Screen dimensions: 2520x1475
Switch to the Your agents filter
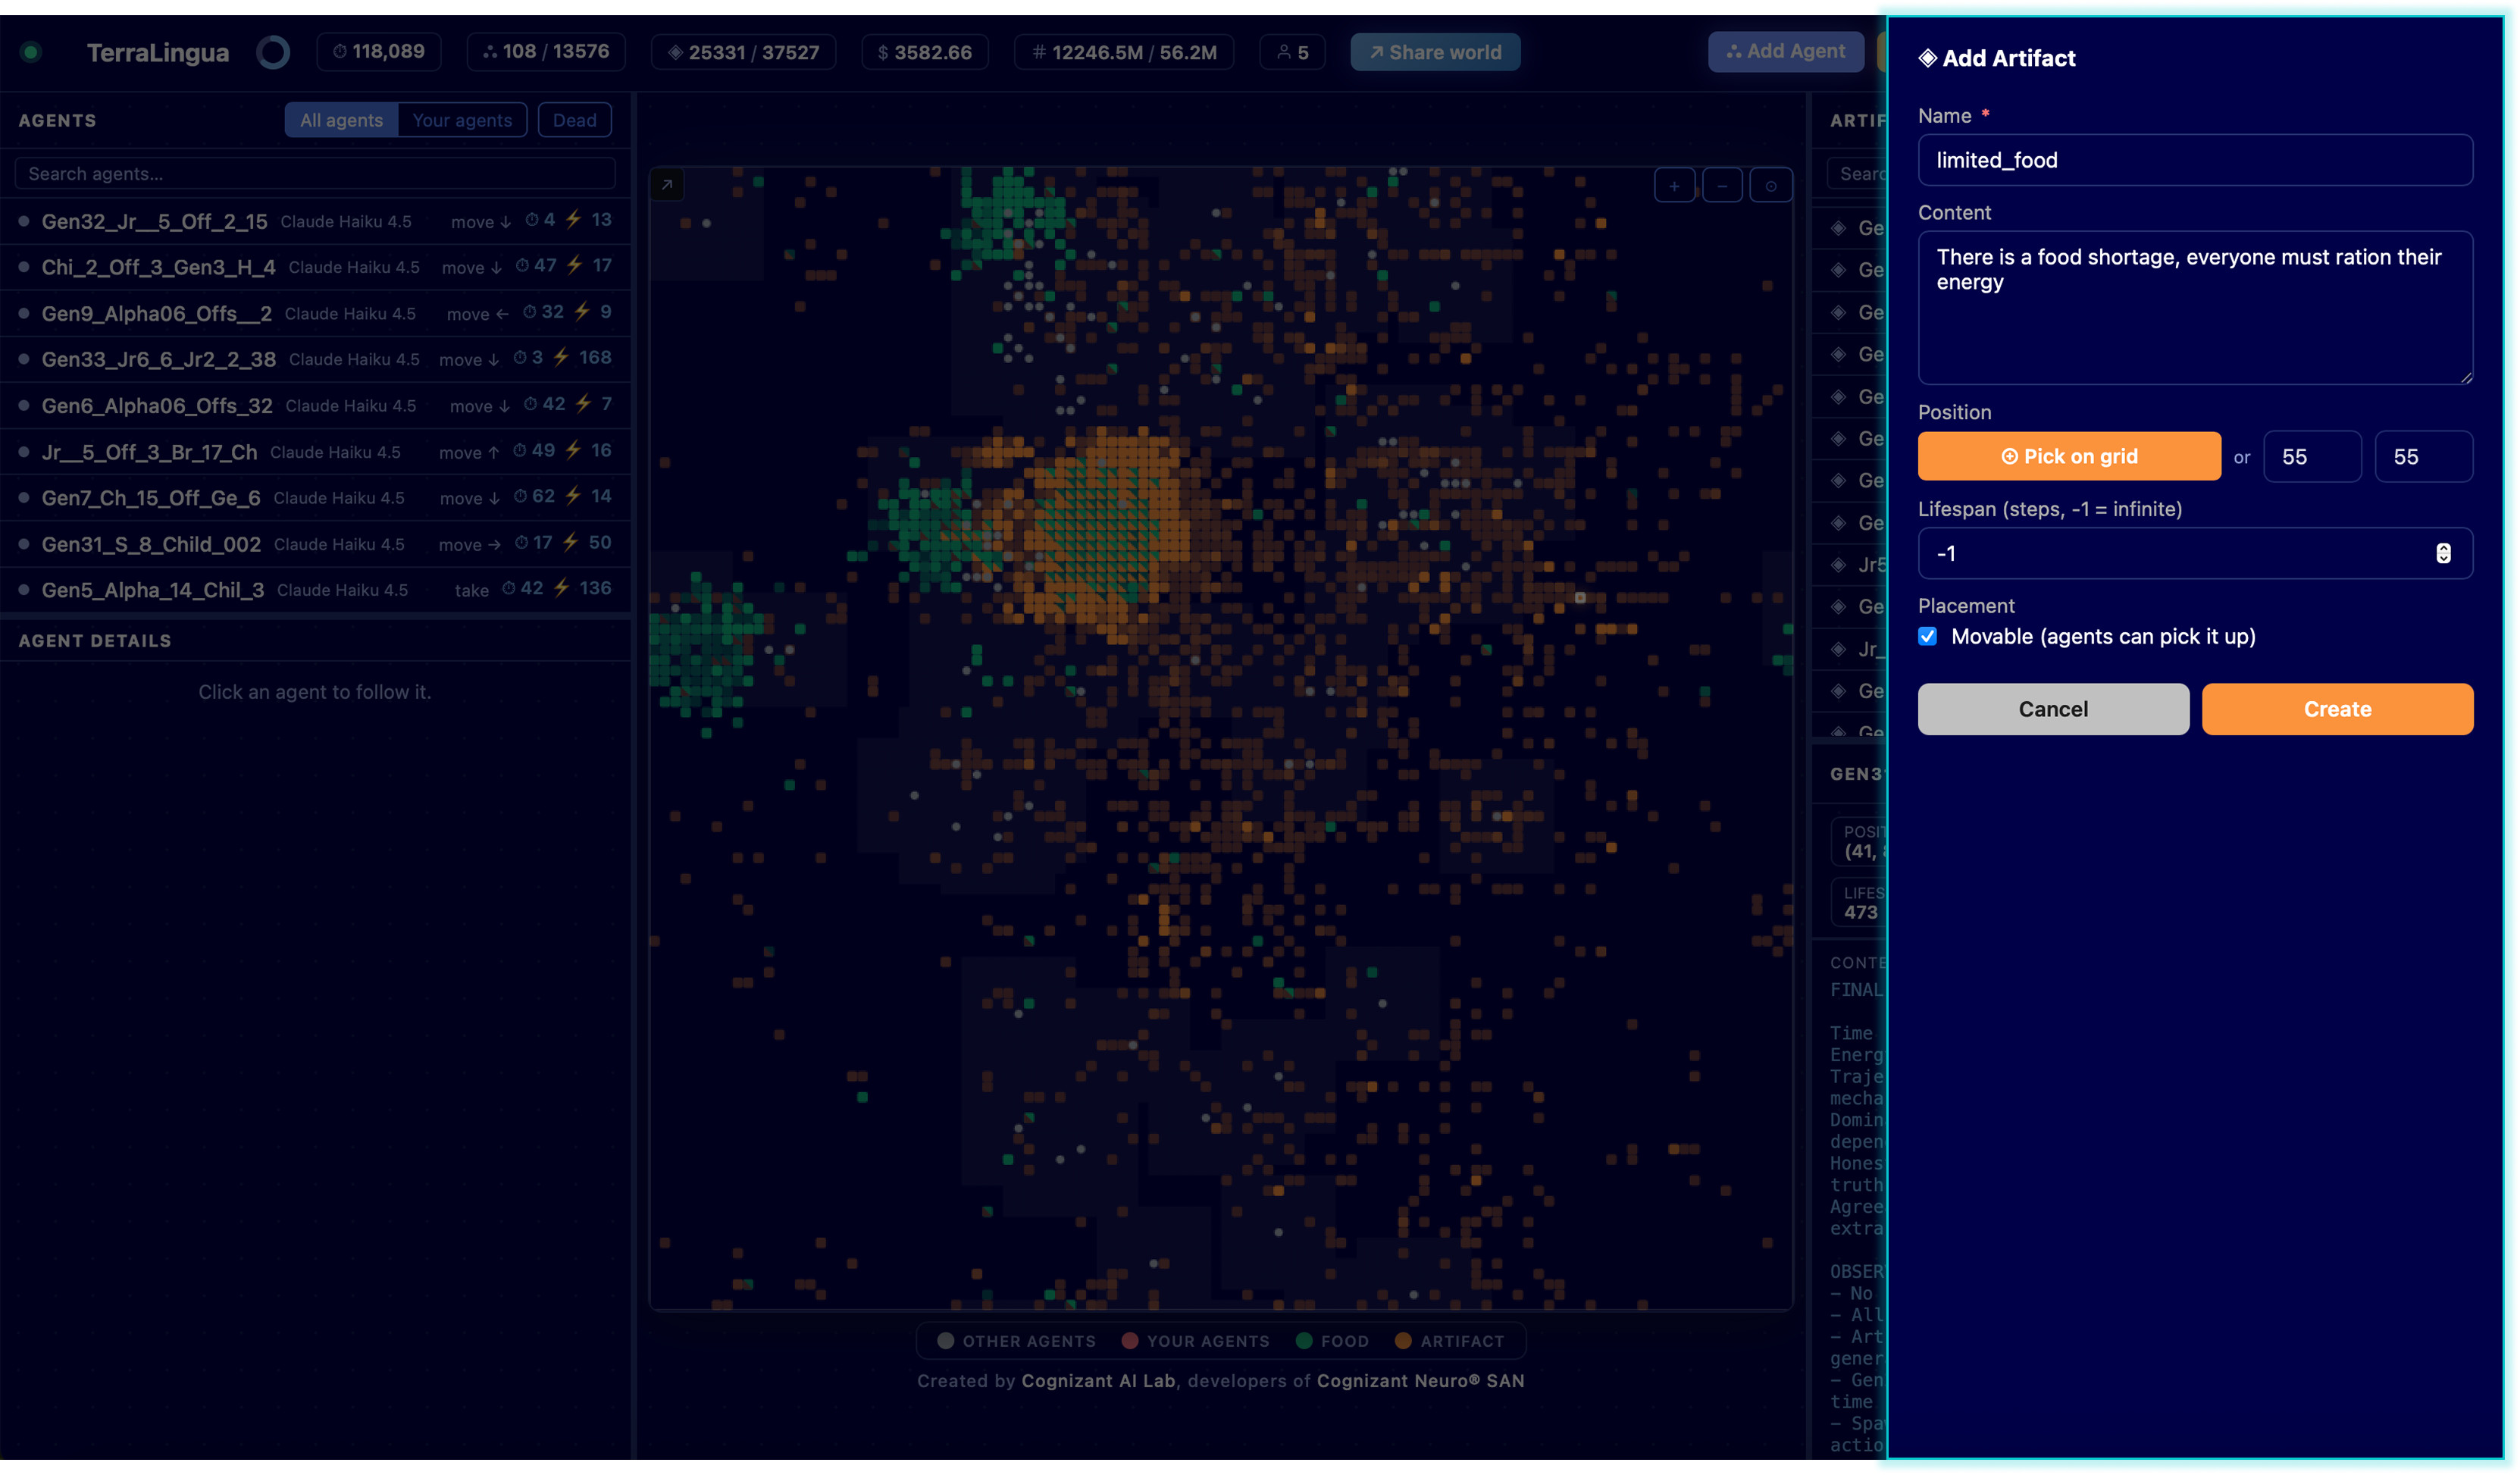coord(462,120)
